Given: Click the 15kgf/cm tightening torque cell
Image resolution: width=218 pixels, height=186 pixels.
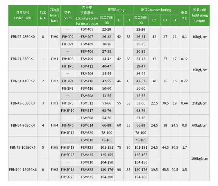Looking at the screenshot, I should 200,70.
